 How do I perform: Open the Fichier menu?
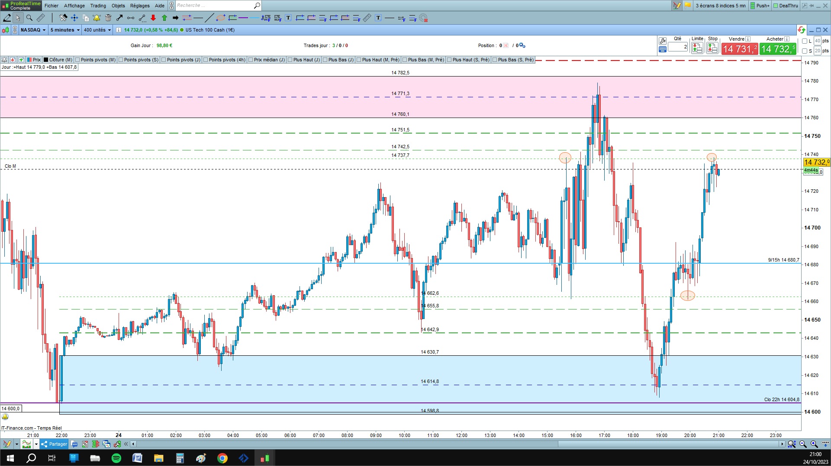[x=52, y=6]
